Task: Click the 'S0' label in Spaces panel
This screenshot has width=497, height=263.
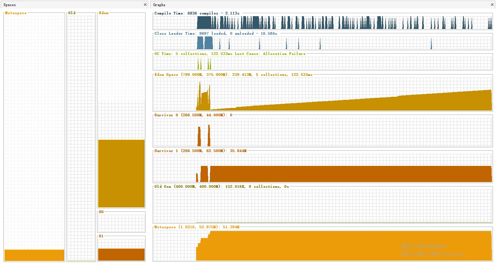Action: (101, 212)
